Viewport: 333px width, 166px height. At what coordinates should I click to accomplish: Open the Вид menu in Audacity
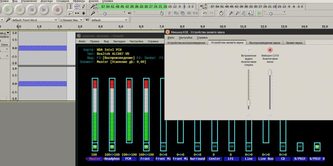pyautogui.click(x=15, y=1)
